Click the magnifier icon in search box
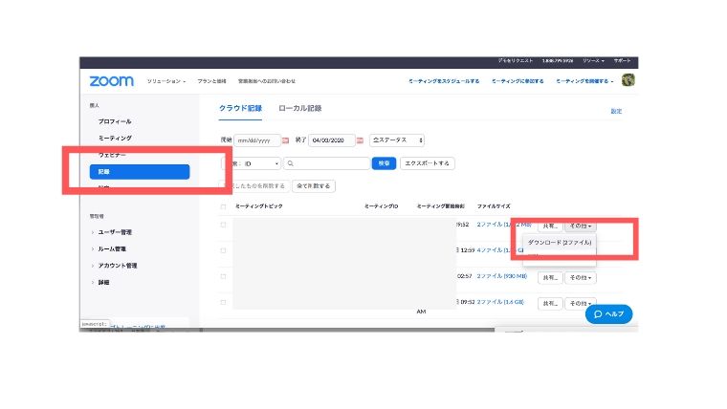 tap(291, 163)
